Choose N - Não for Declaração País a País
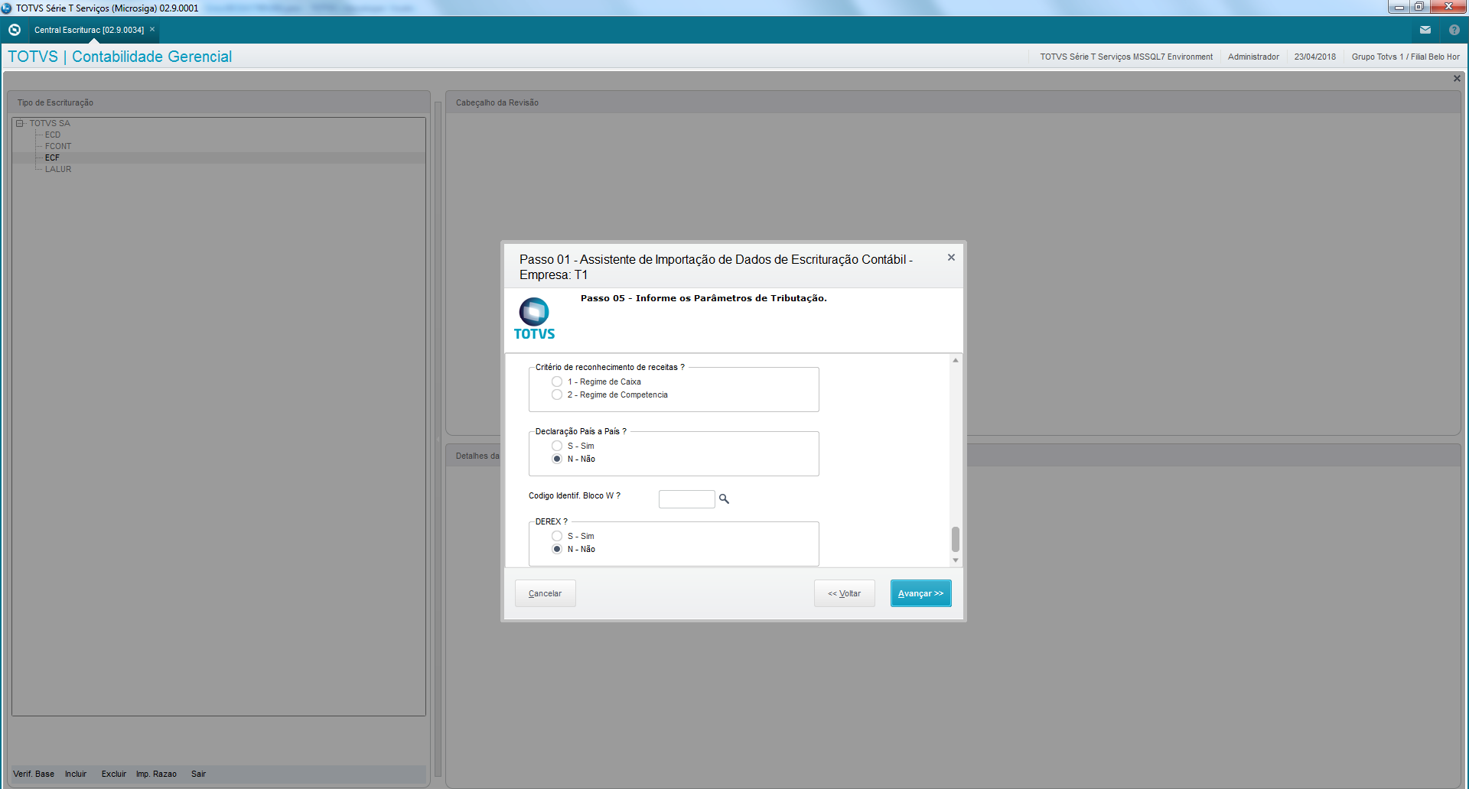 (x=557, y=459)
